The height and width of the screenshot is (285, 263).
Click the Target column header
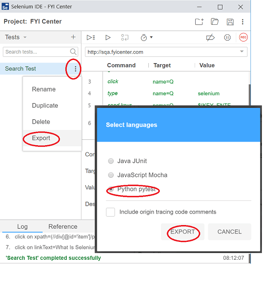pyautogui.click(x=162, y=65)
